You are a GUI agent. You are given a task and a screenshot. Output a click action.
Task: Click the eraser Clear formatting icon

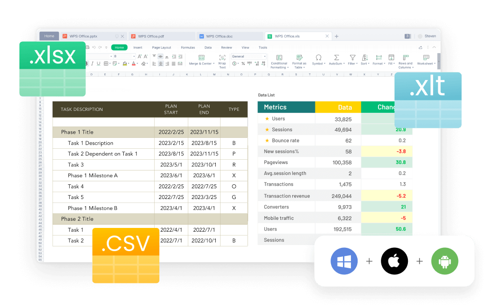coord(143,63)
